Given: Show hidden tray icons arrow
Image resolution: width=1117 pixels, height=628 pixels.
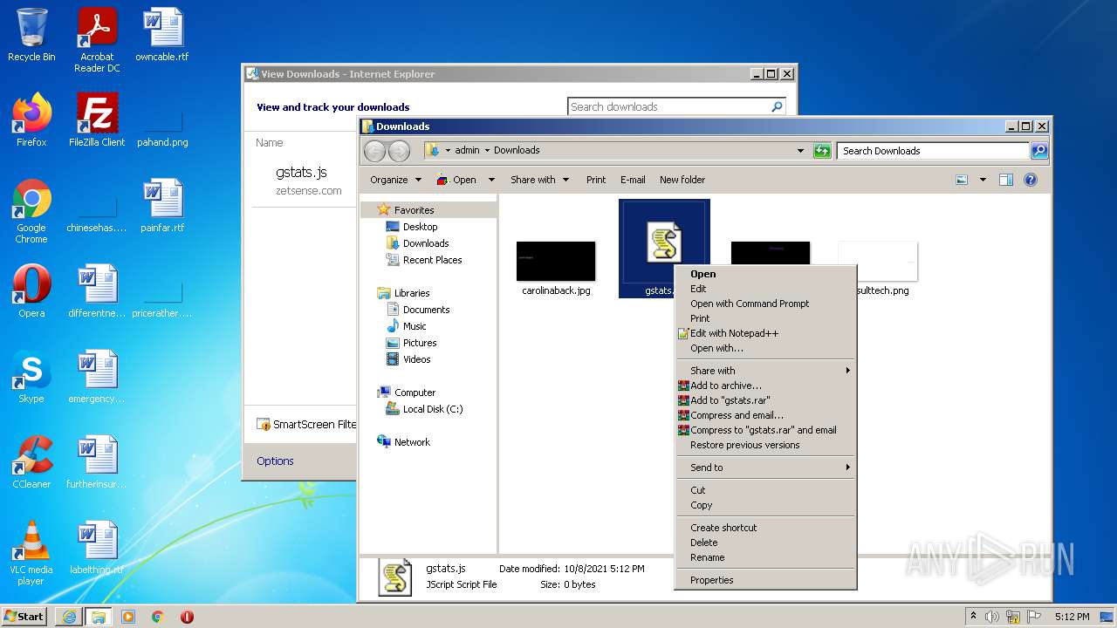Looking at the screenshot, I should [x=973, y=617].
